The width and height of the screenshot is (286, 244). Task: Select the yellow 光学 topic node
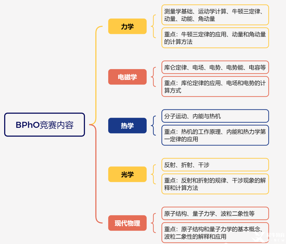[127, 174]
